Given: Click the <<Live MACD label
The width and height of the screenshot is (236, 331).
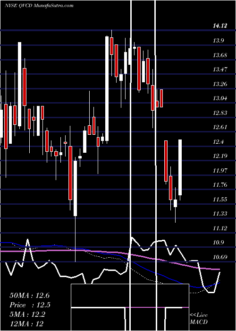Looking at the screenshot, I should point(199,319).
